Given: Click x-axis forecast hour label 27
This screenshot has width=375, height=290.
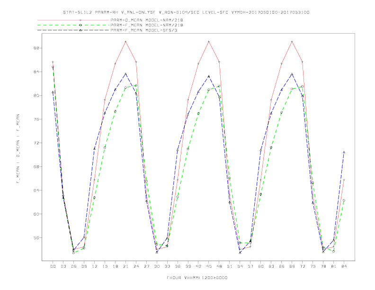Looking at the screenshot, I should coord(147,266).
